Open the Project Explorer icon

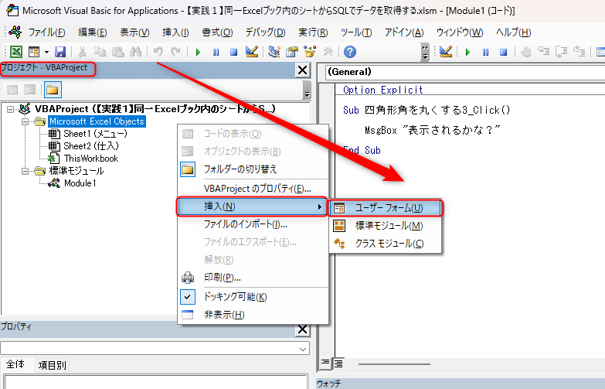click(274, 51)
